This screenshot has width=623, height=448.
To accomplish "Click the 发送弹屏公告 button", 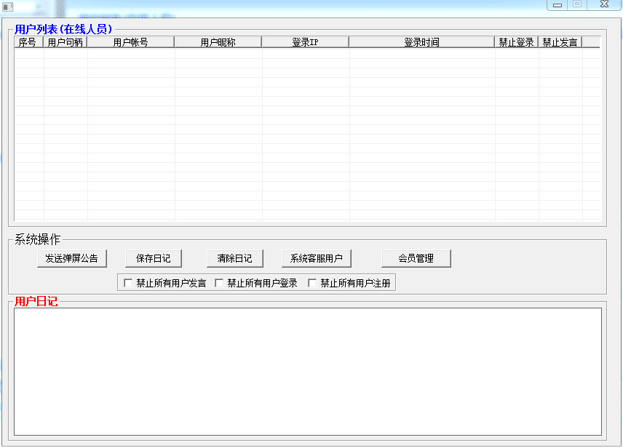I will point(72,258).
